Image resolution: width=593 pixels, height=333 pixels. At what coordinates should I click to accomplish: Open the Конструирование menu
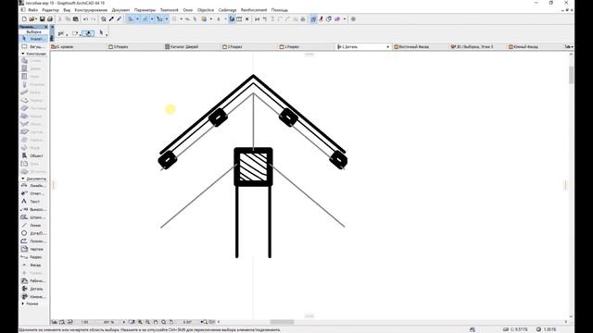click(x=91, y=10)
